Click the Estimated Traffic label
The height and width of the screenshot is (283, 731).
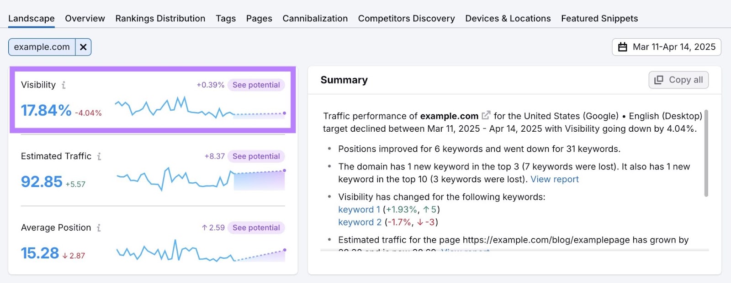pyautogui.click(x=56, y=156)
